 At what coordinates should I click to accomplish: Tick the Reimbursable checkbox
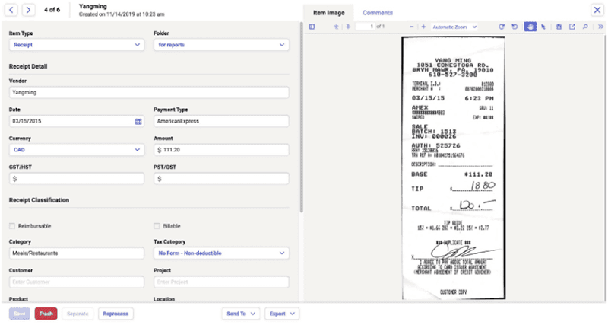coord(12,226)
